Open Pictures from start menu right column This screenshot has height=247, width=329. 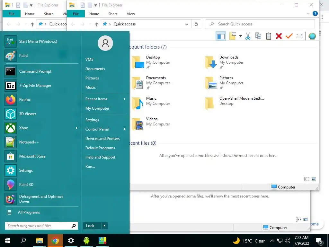click(x=92, y=78)
